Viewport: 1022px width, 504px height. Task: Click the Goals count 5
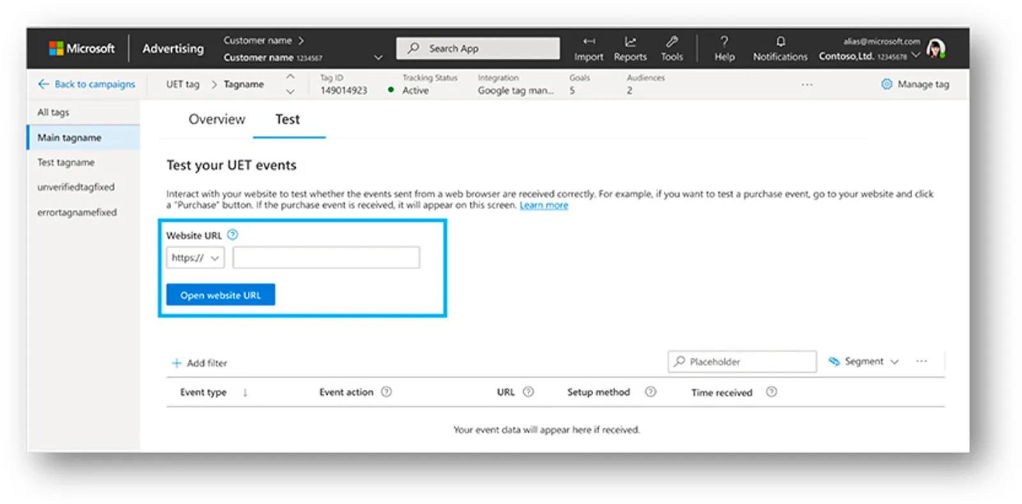tap(572, 91)
